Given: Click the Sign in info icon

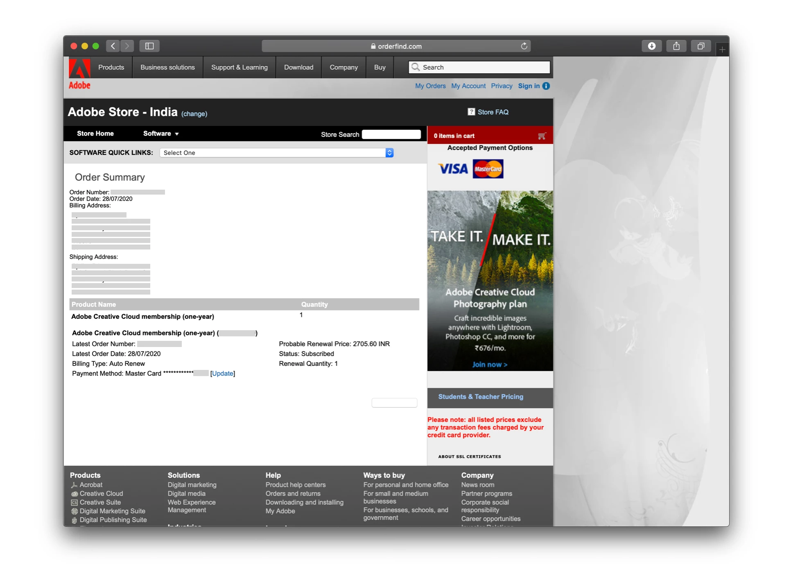Looking at the screenshot, I should [x=546, y=86].
